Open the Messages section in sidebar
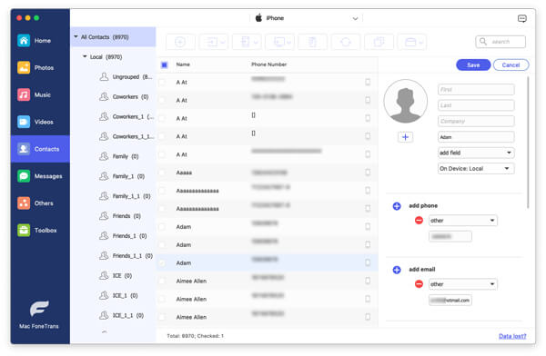Viewport: 546px width, 356px height. point(40,176)
